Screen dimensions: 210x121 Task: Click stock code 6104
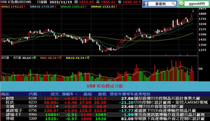(x=33, y=98)
